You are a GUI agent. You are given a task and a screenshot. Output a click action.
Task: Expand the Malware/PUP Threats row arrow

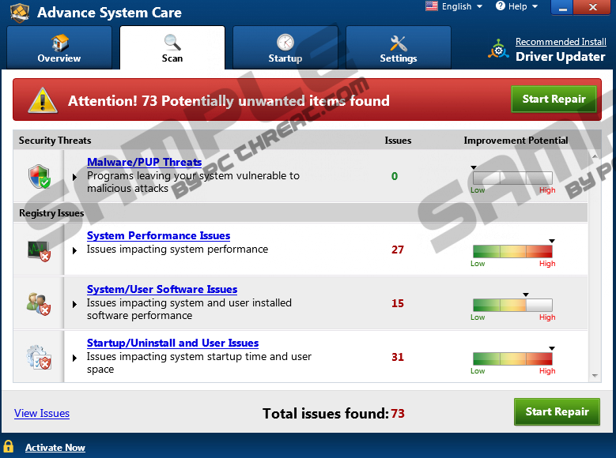coord(74,178)
